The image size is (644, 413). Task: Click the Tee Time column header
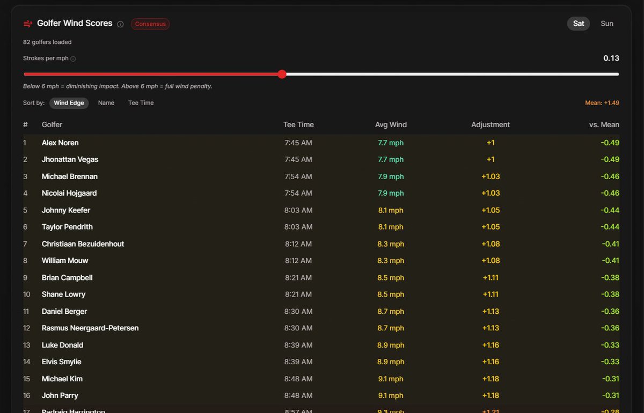[298, 124]
